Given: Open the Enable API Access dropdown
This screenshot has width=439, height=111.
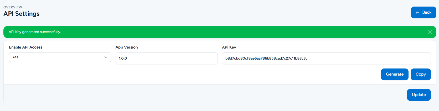Looking at the screenshot, I should [60, 57].
